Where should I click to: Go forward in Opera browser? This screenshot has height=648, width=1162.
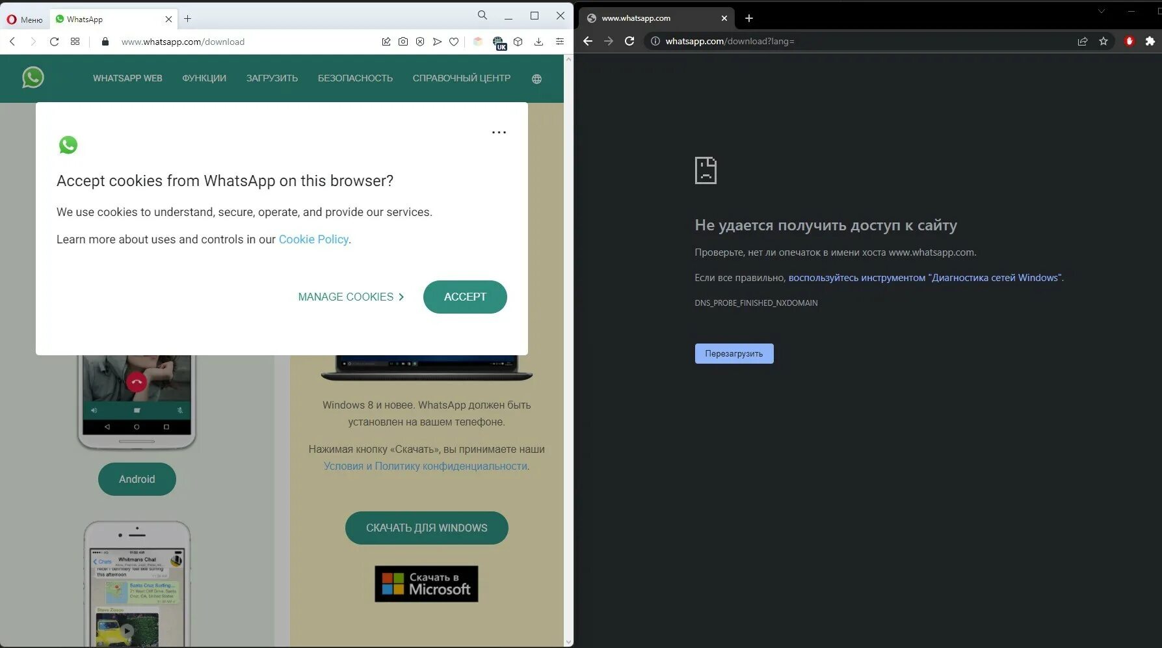click(33, 42)
